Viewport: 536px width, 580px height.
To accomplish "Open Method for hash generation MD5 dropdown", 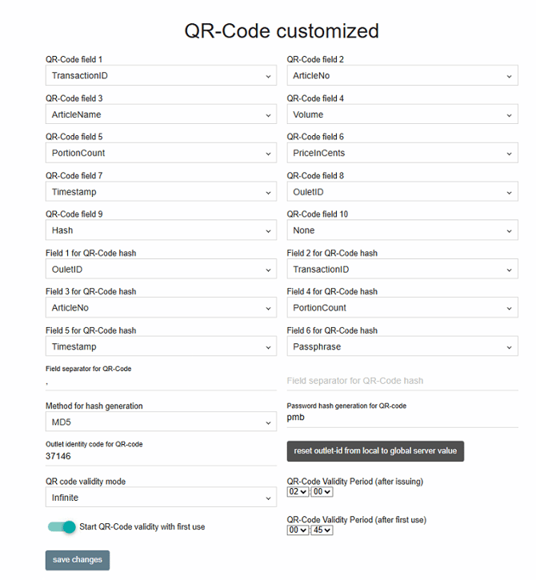I will click(x=161, y=422).
